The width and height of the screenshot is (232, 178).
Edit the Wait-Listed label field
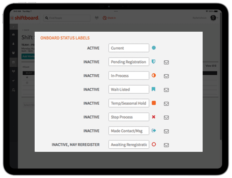129,89
